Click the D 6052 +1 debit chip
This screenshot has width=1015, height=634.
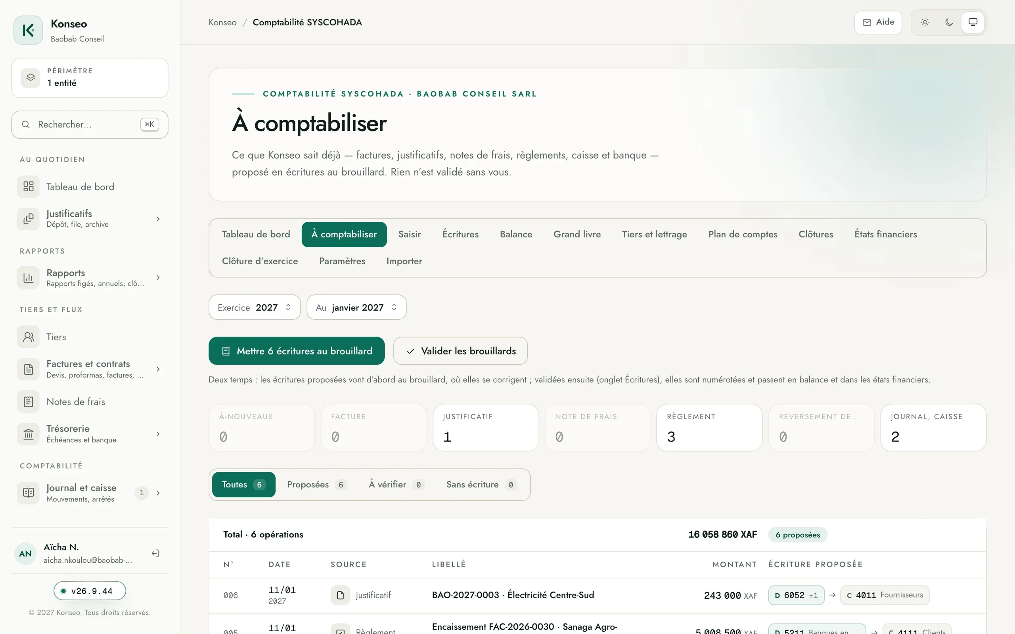(796, 596)
